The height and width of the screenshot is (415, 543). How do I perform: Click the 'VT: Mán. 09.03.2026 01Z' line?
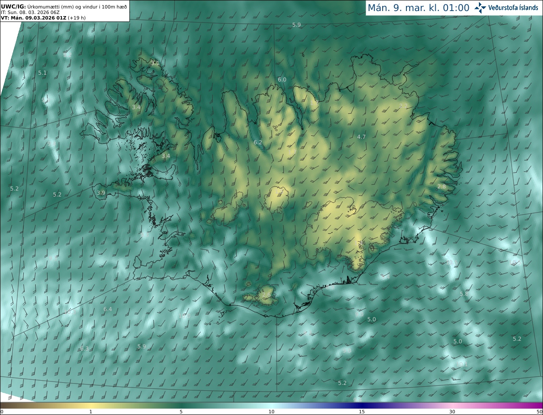coord(34,18)
